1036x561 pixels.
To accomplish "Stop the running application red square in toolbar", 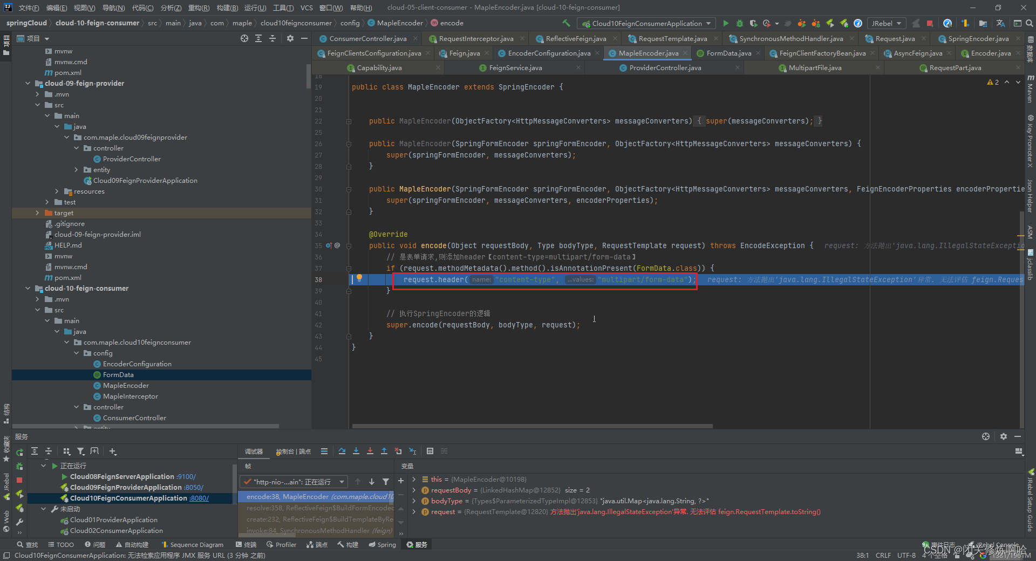I will [x=930, y=23].
